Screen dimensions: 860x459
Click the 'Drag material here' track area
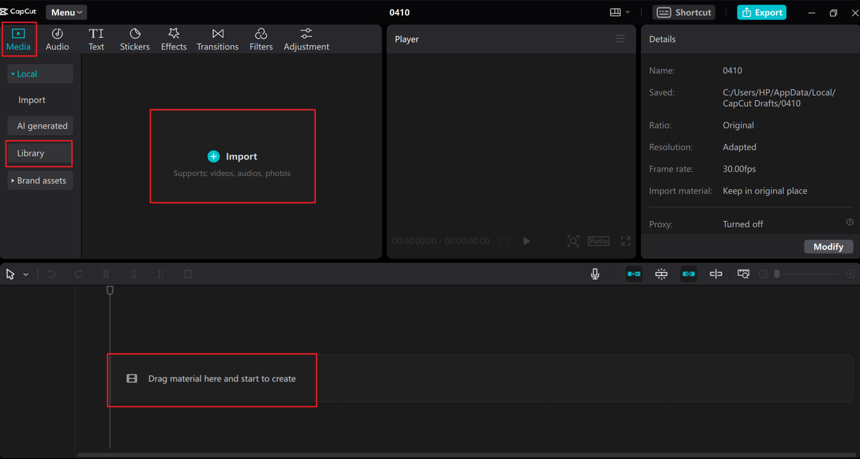point(481,379)
